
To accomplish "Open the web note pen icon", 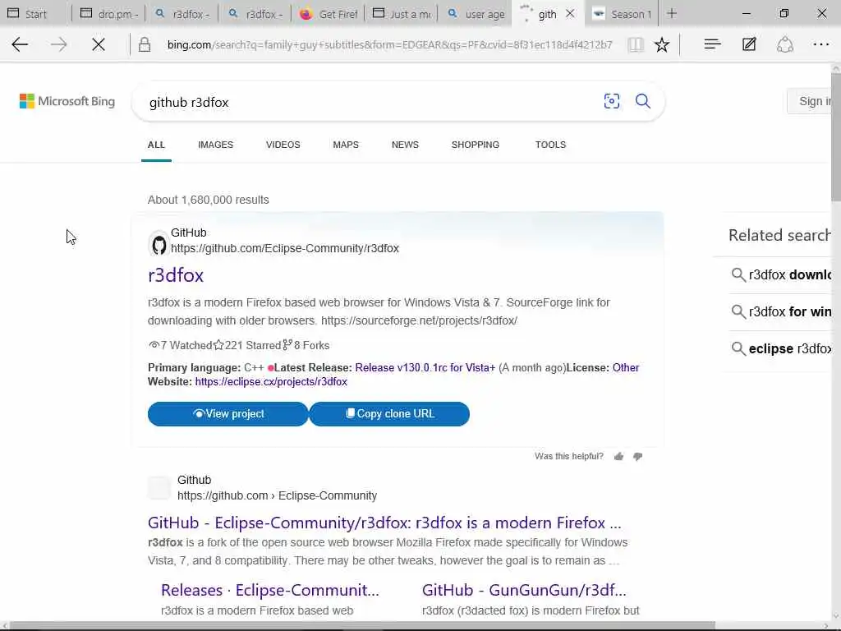I will click(749, 44).
